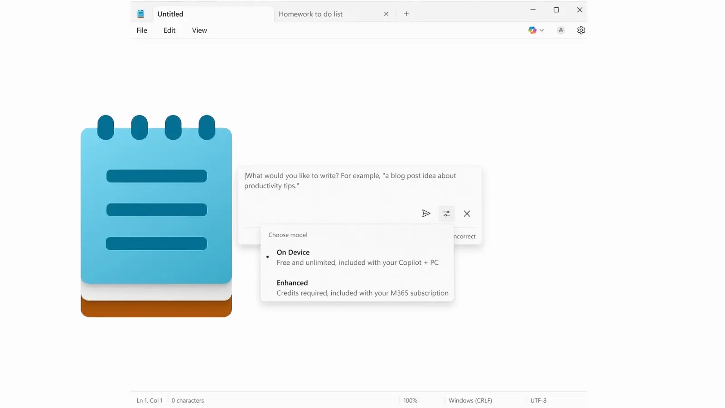The width and height of the screenshot is (725, 408).
Task: Open the Windows (CRLF) line ending selector
Action: pyautogui.click(x=470, y=400)
